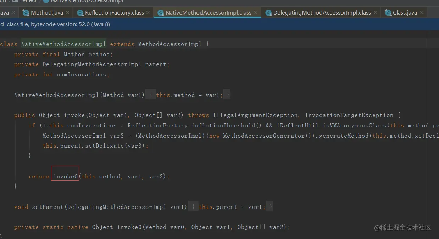The image size is (439, 239).
Task: Click NativeMethodAccessorImpl constructor name
Action: (56, 95)
